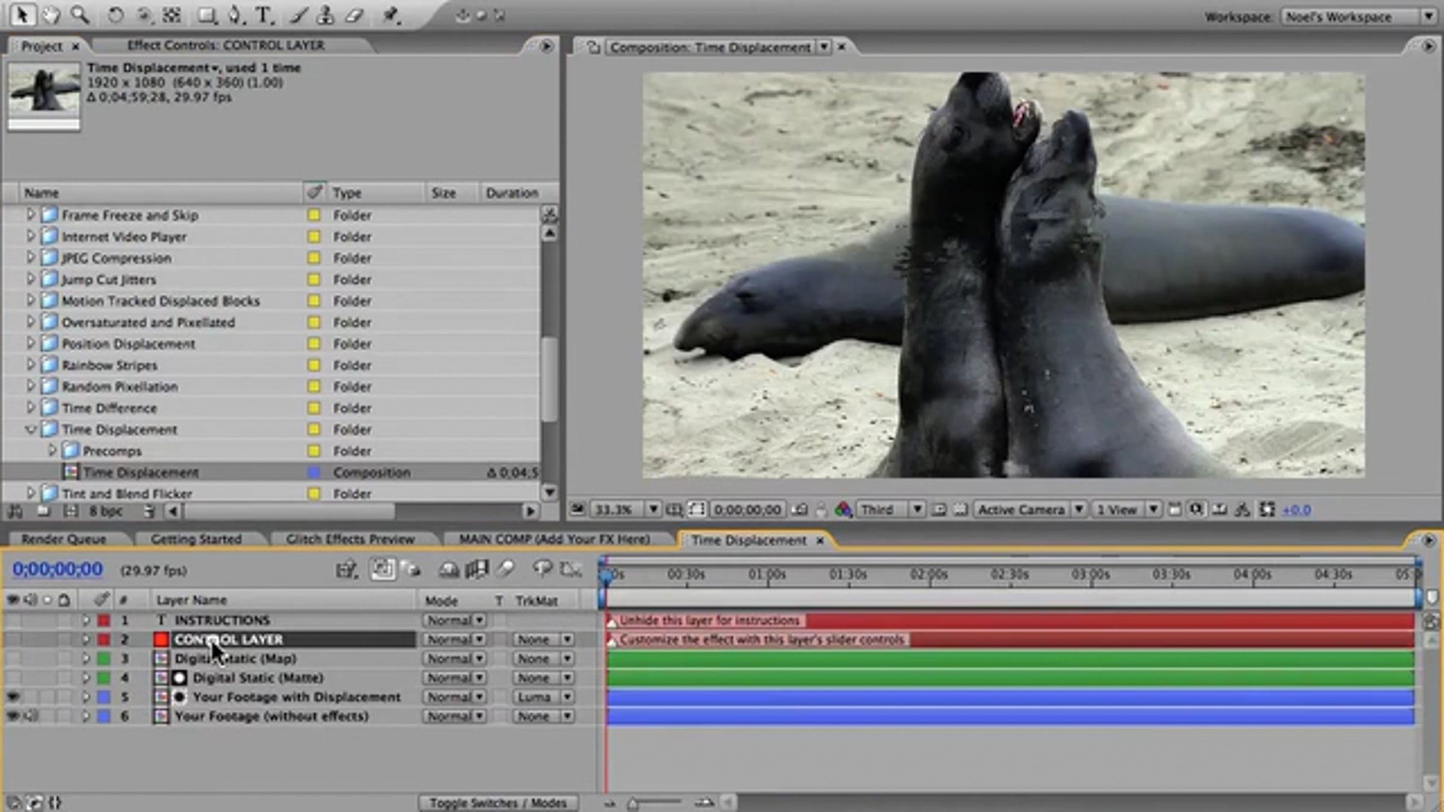Select the Zoom magnifier tool

click(x=79, y=14)
